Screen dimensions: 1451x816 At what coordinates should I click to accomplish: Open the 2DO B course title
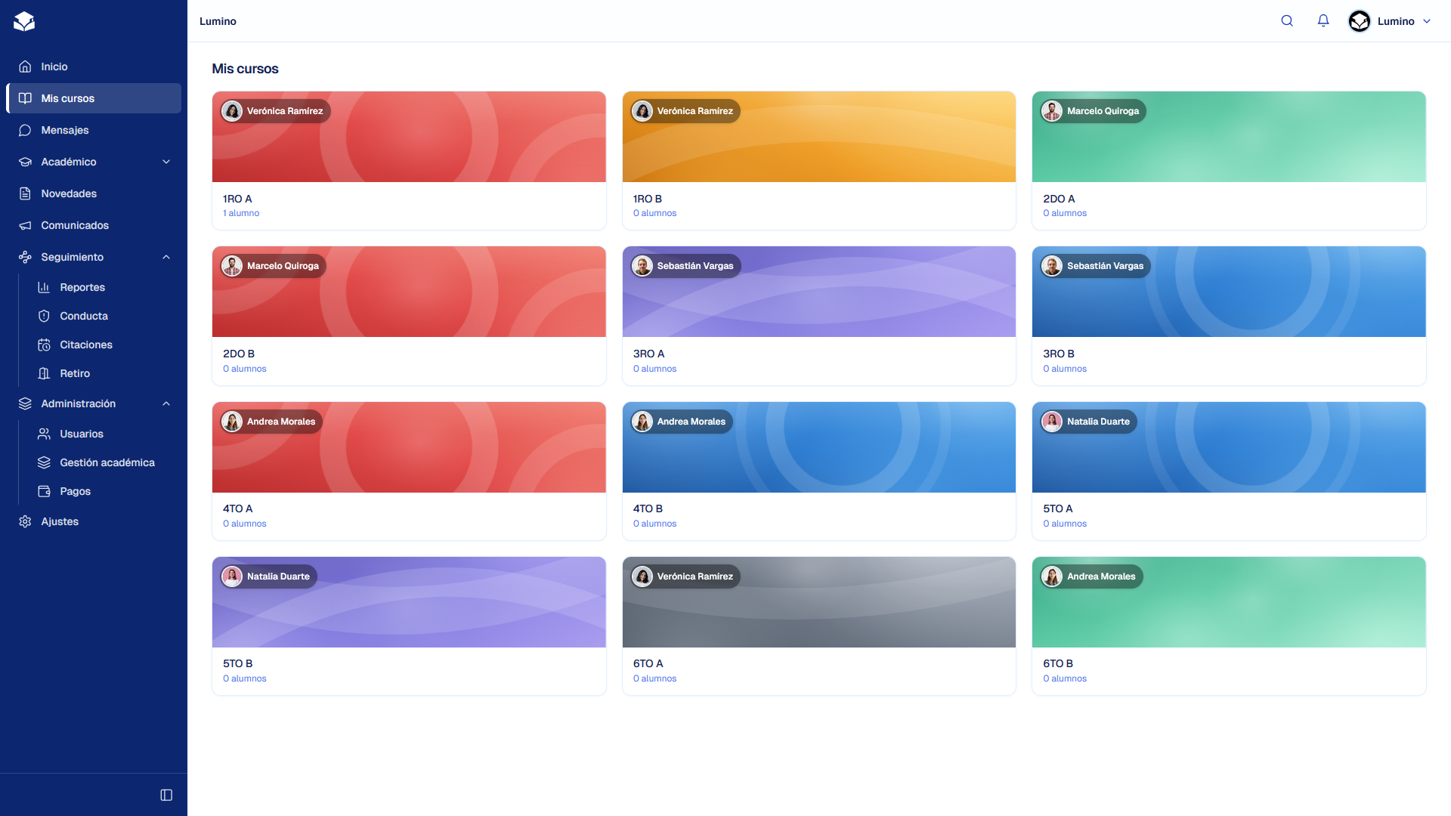click(x=239, y=354)
